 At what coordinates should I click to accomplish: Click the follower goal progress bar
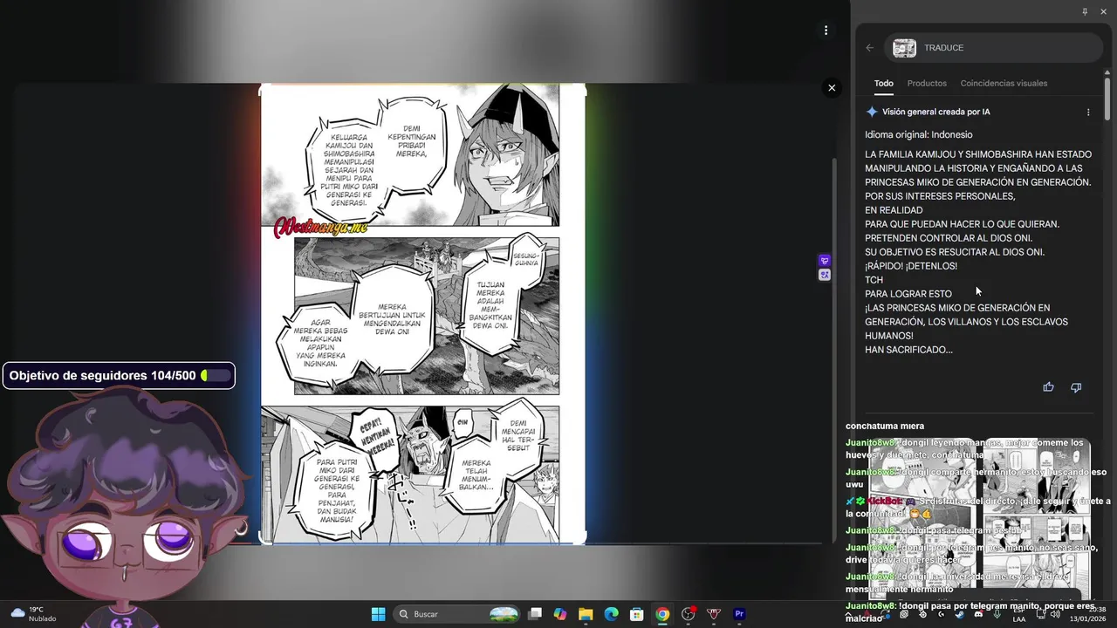click(x=216, y=376)
